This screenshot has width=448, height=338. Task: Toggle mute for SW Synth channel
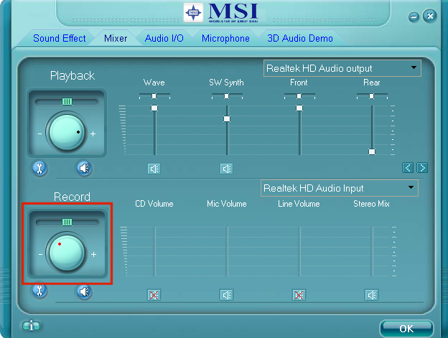click(x=226, y=169)
